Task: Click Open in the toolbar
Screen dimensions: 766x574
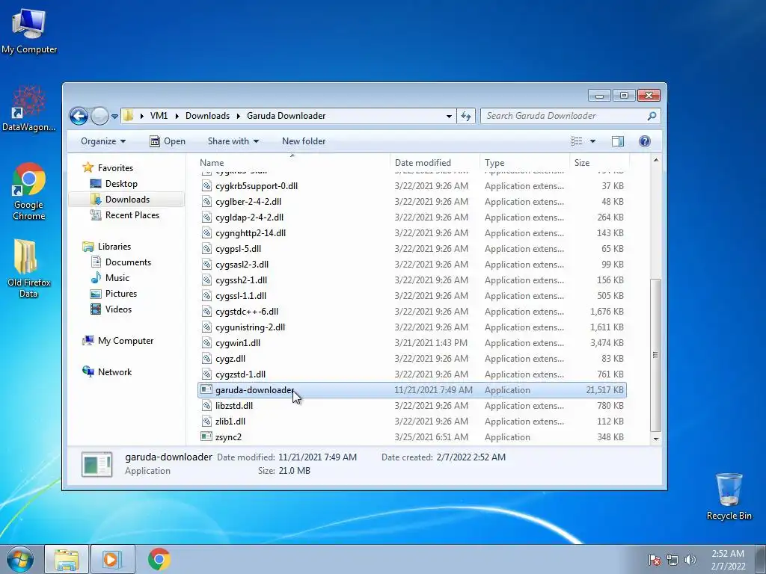Action: pos(168,141)
